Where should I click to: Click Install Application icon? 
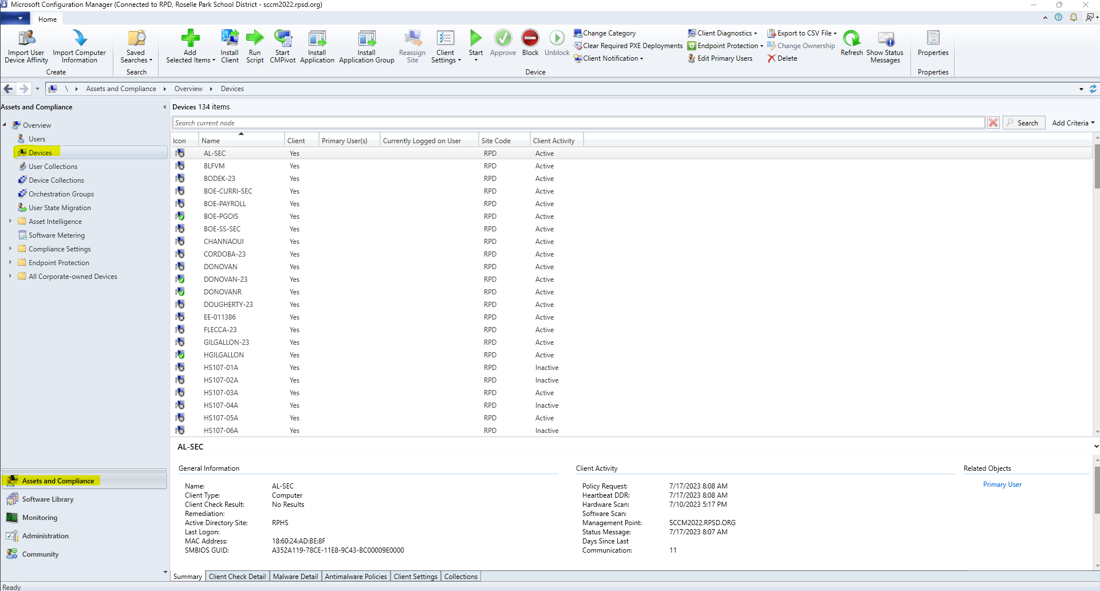(317, 38)
